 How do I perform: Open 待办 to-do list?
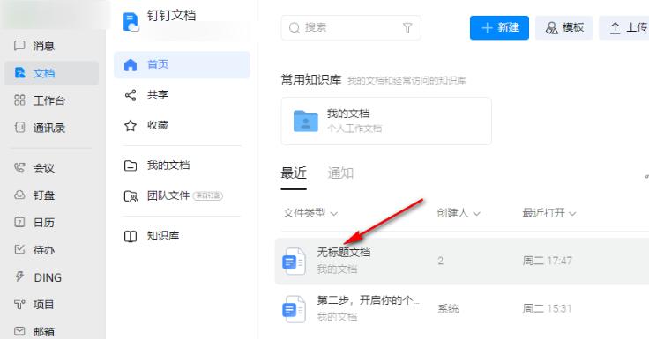pyautogui.click(x=34, y=250)
